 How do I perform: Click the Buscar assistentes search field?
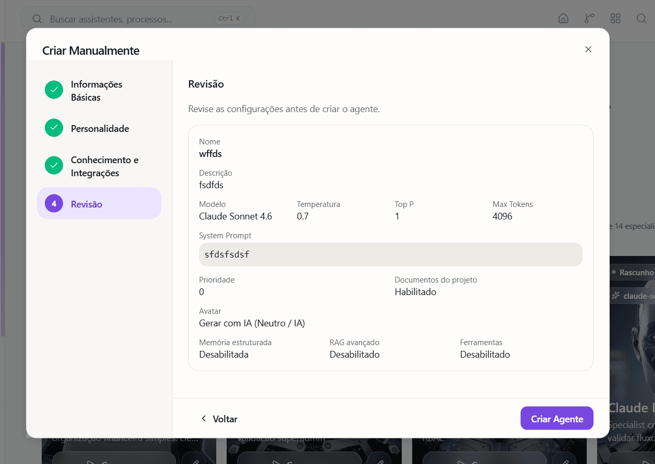click(x=138, y=19)
